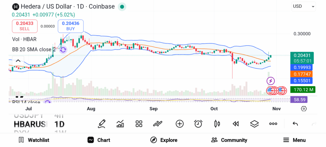Open the object tree layers icon
The image size is (326, 147).
(254, 124)
